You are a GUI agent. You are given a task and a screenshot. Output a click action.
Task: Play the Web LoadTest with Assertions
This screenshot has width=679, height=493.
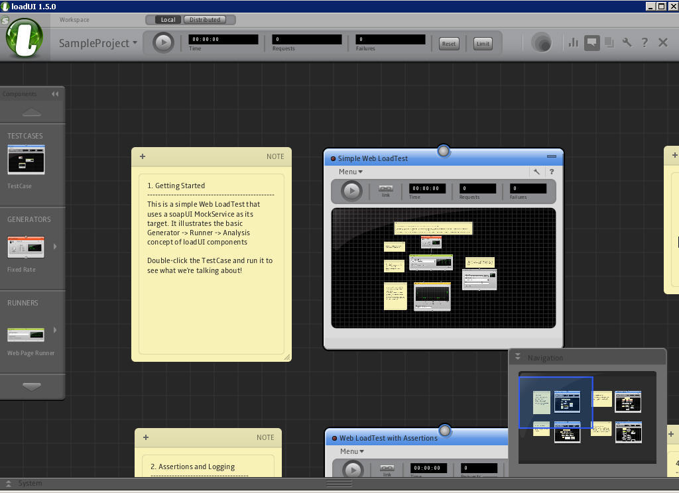(353, 470)
